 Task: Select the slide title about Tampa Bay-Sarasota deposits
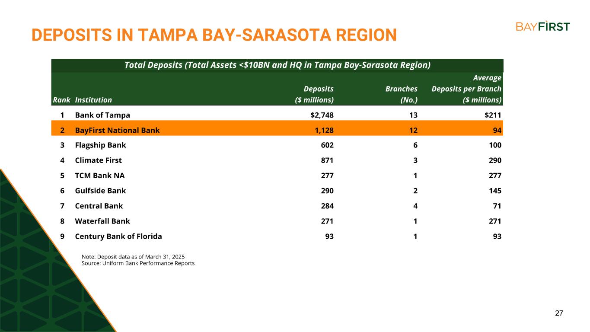click(x=214, y=35)
